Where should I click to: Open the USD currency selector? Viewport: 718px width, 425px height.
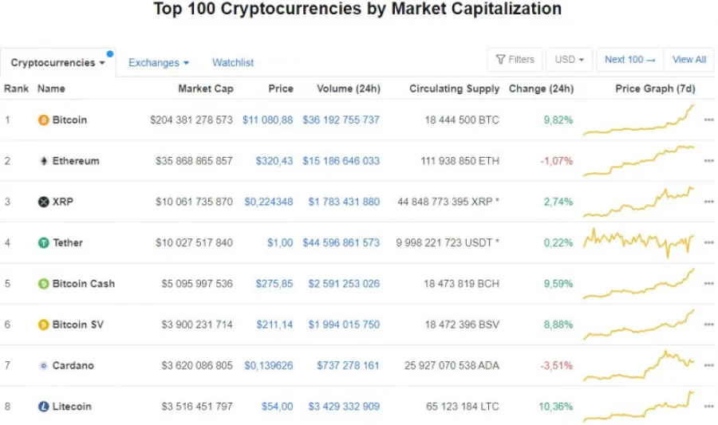point(569,60)
